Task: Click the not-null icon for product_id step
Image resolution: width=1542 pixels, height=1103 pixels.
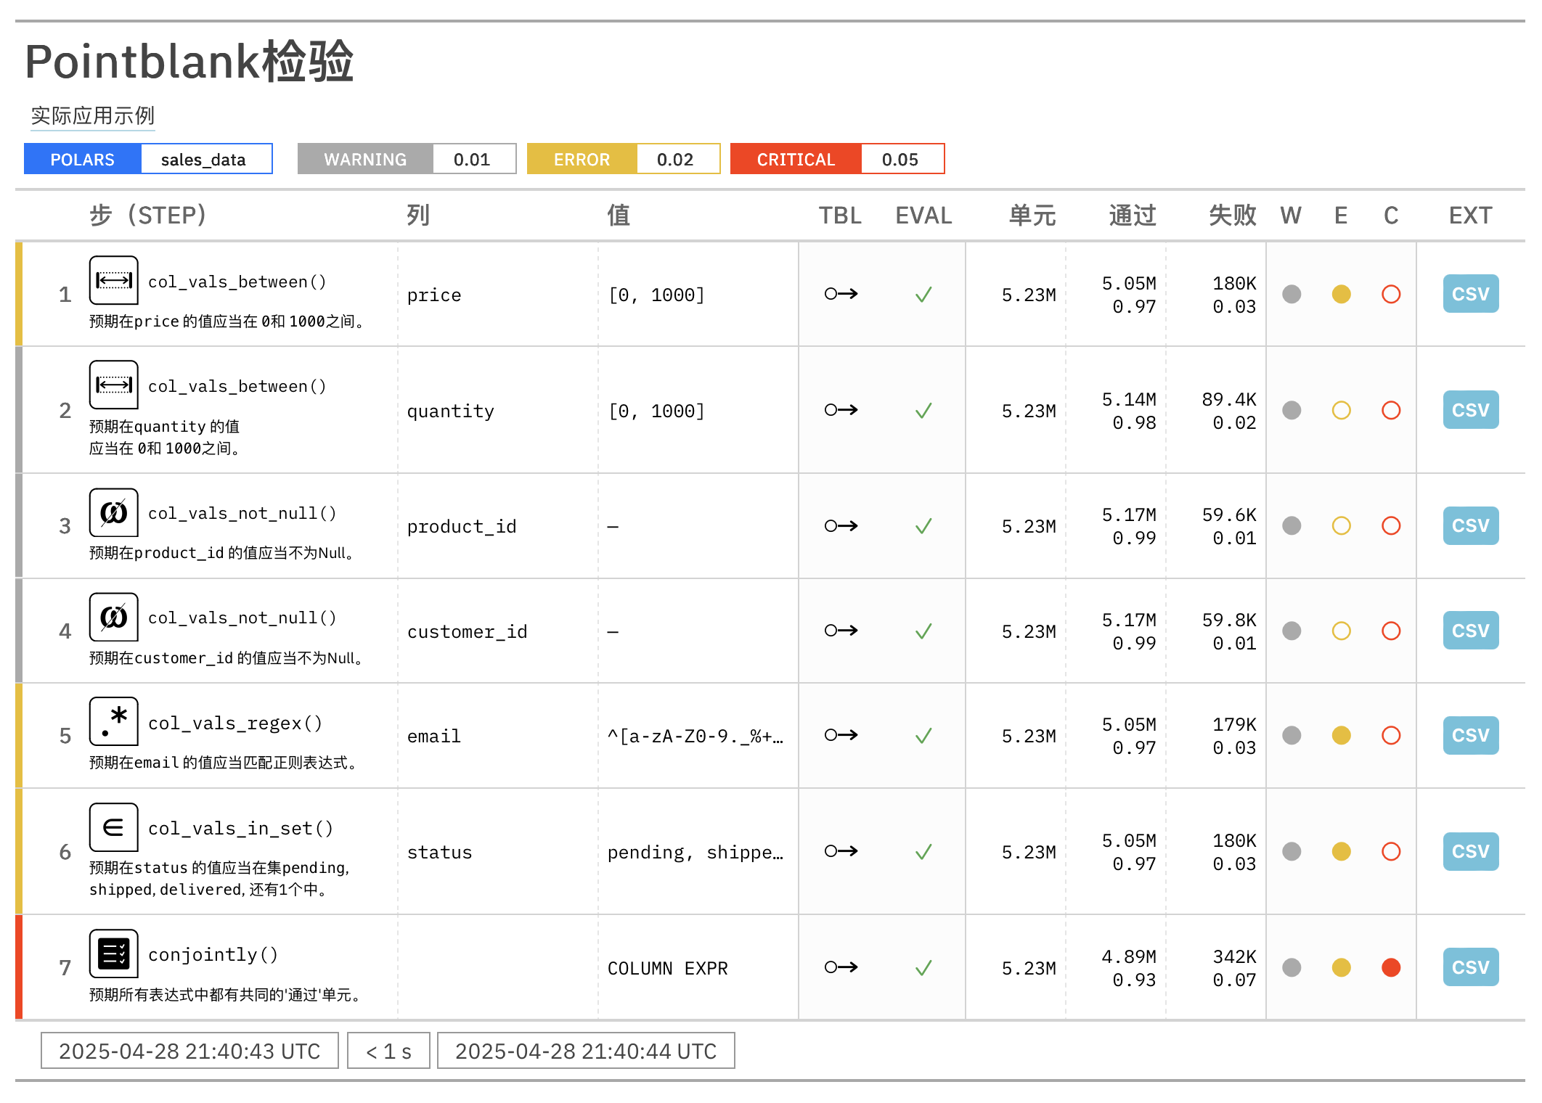Action: pos(113,512)
